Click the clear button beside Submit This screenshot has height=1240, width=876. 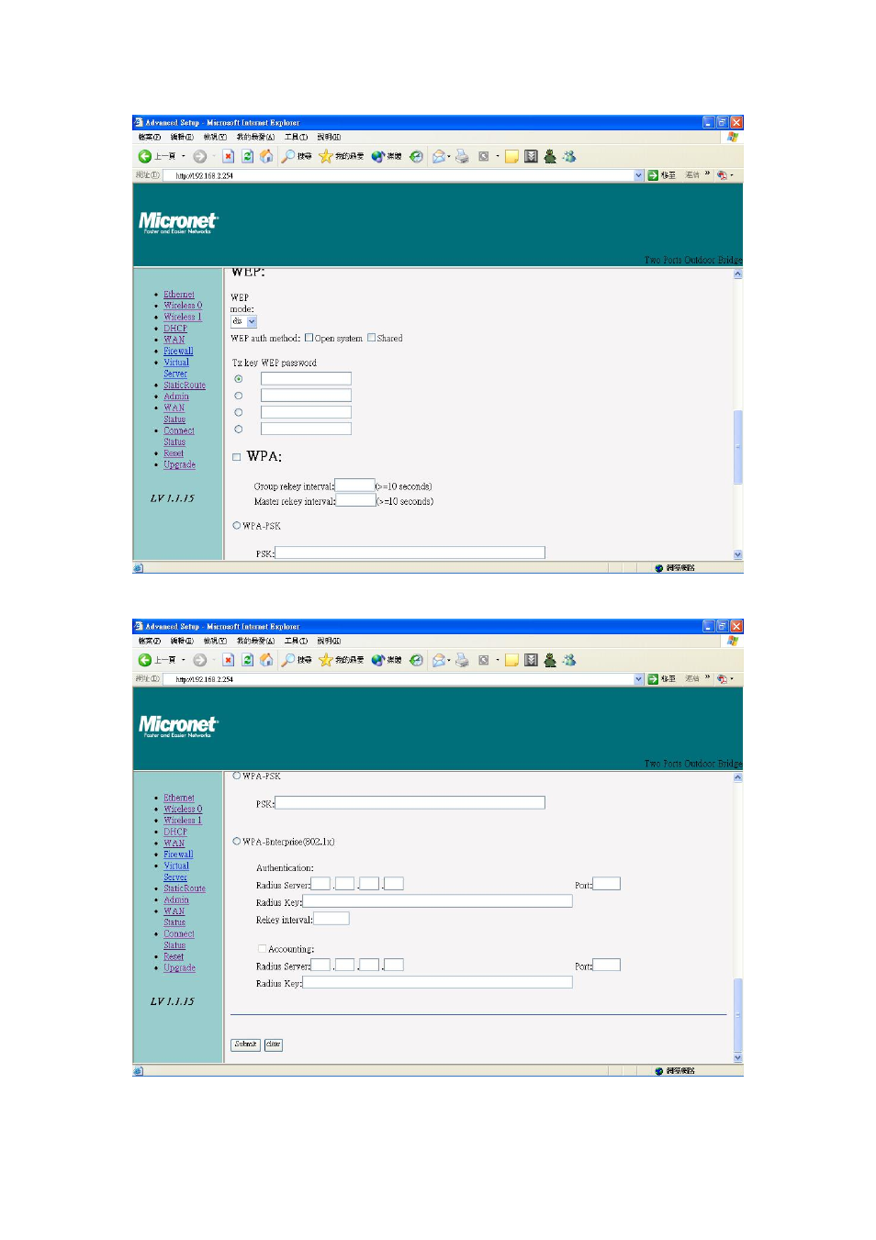point(274,1045)
